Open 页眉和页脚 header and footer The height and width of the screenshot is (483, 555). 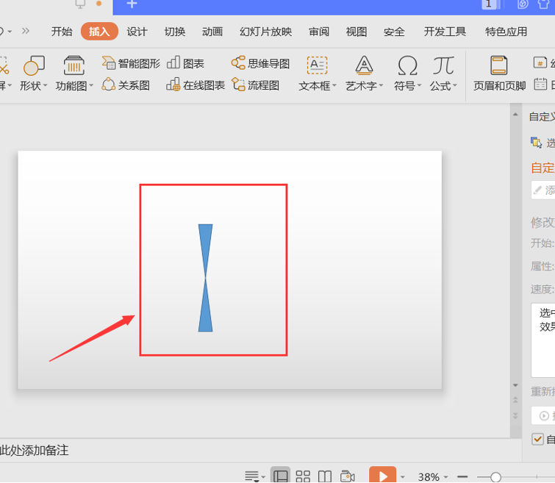[x=499, y=74]
